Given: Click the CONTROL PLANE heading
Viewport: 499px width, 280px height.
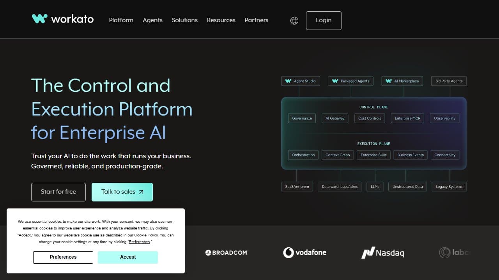Looking at the screenshot, I should tap(373, 107).
